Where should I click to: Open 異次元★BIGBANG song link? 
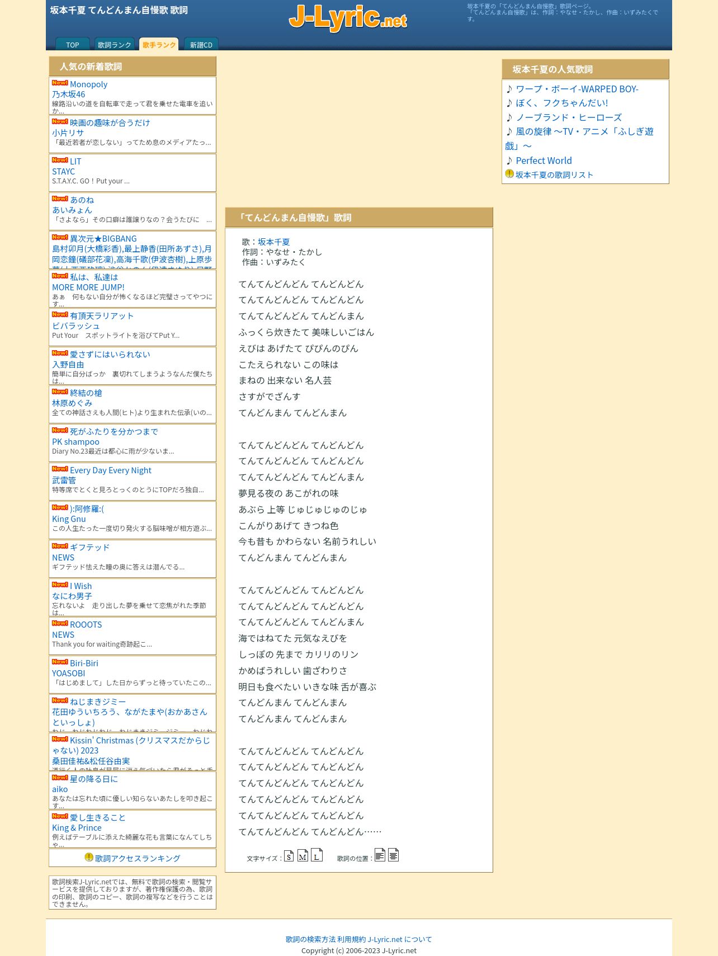[x=103, y=239]
